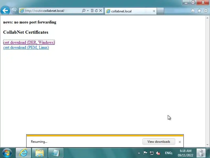The image size is (210, 158).
Task: Open the notepad application on taskbar
Action: [x=56, y=153]
